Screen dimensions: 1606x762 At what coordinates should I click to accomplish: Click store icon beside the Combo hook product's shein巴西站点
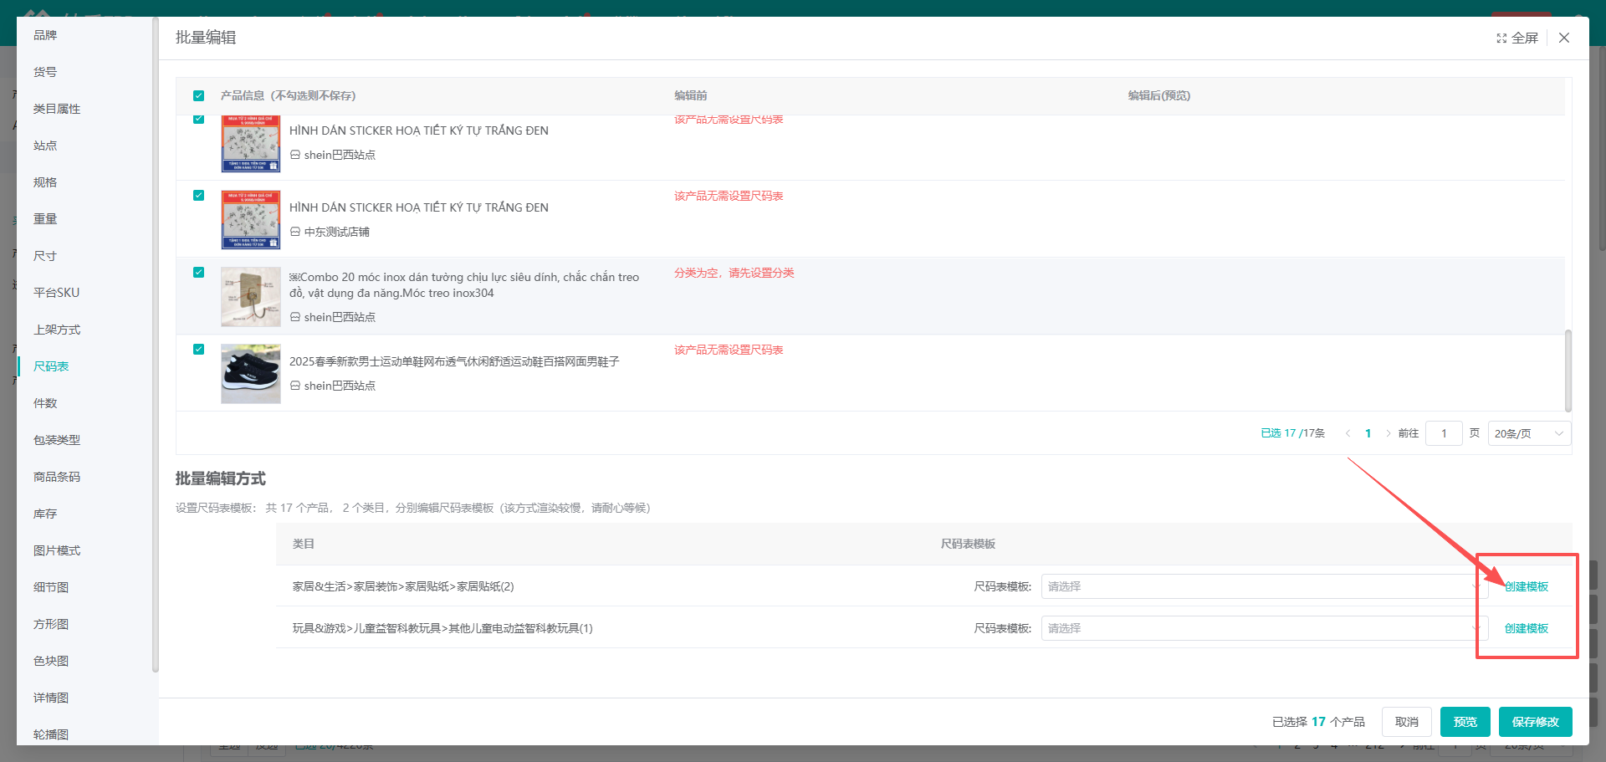pos(295,317)
